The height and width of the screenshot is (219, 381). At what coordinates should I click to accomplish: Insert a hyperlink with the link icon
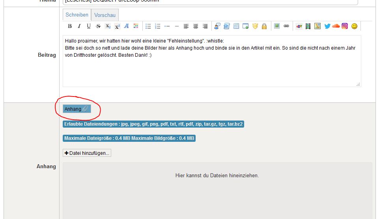click(286, 26)
